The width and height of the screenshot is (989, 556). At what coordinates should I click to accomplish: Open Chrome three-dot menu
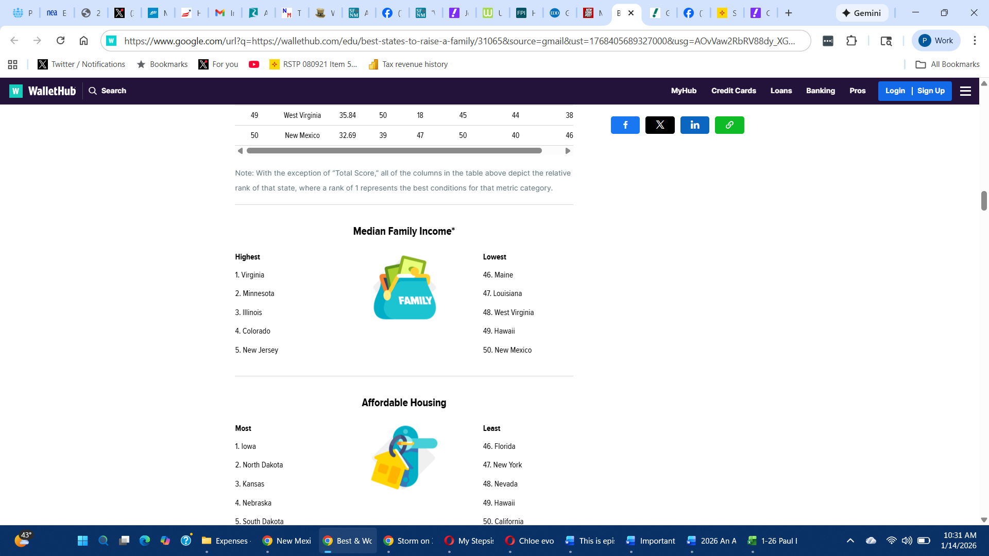pyautogui.click(x=975, y=41)
